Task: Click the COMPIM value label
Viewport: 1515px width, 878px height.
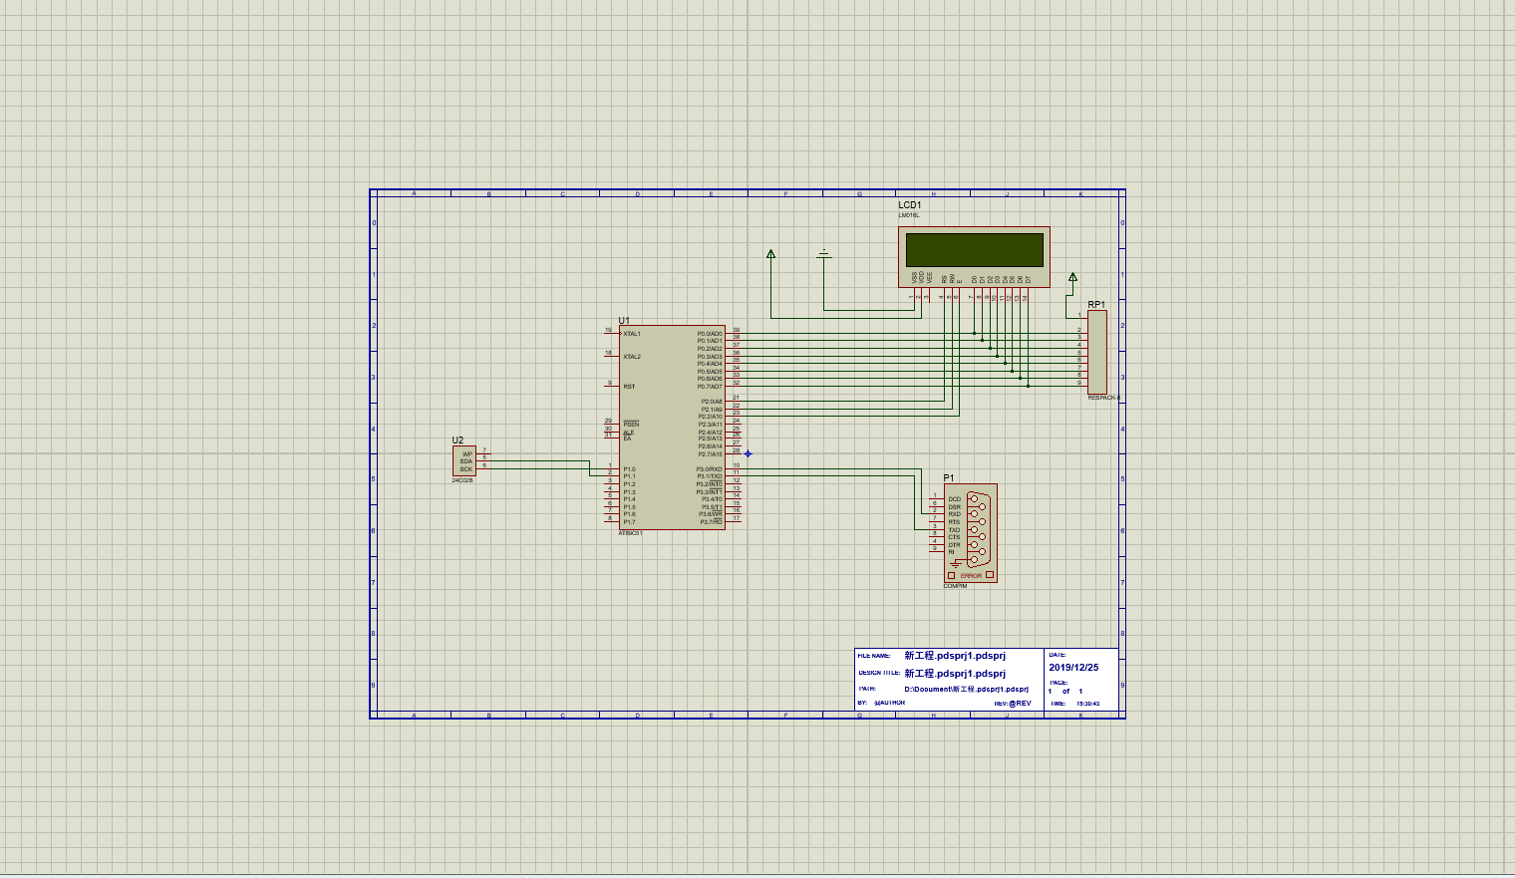Action: [x=955, y=586]
